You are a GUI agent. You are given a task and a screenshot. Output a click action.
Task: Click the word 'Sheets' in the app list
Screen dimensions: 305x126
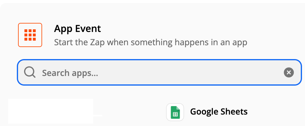point(233,112)
